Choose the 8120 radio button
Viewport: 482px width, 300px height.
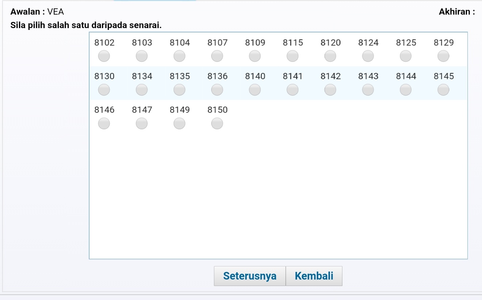point(330,56)
